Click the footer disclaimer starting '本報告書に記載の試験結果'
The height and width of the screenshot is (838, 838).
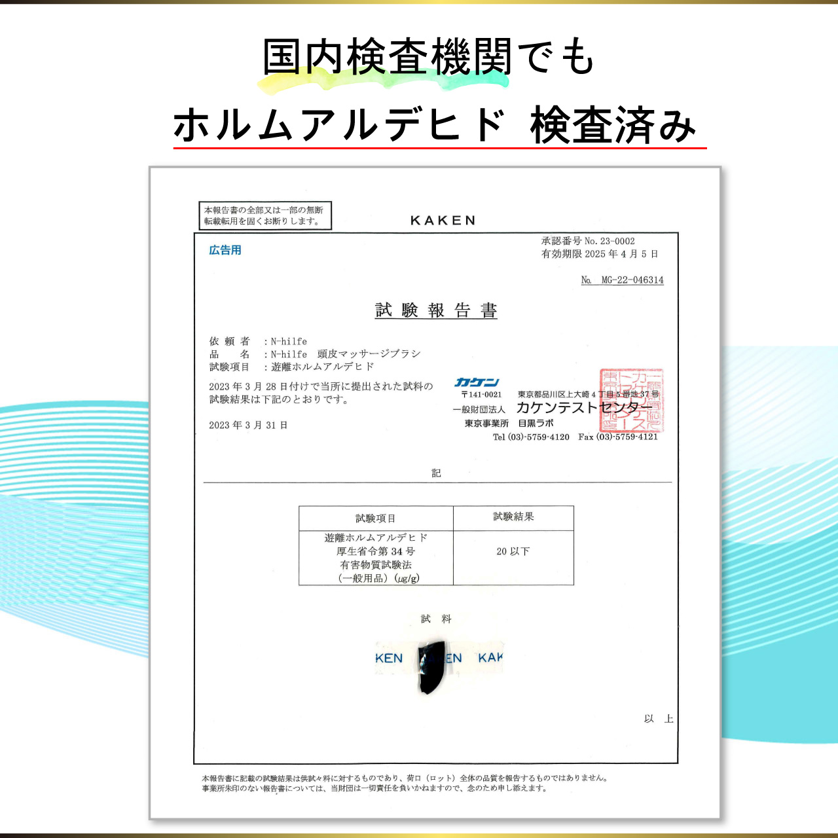(x=406, y=778)
